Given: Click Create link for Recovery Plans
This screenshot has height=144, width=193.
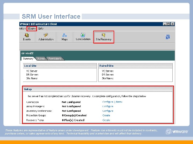Looking at the screenshot, I should coord(106,120).
